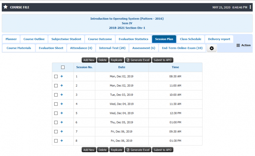The image size is (255, 156).
Task: Expand session 2 with plus icon
Action: tap(62, 85)
